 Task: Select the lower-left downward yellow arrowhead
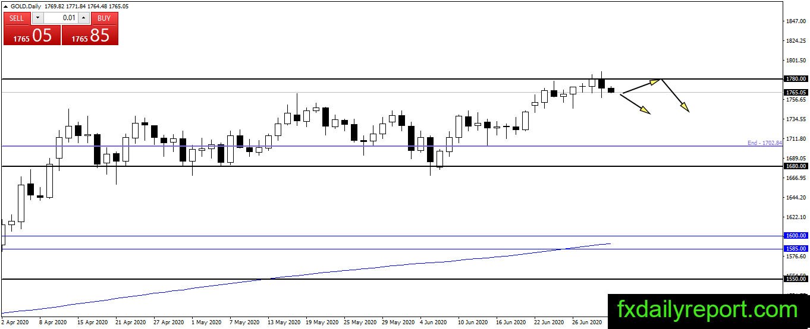[x=645, y=109]
